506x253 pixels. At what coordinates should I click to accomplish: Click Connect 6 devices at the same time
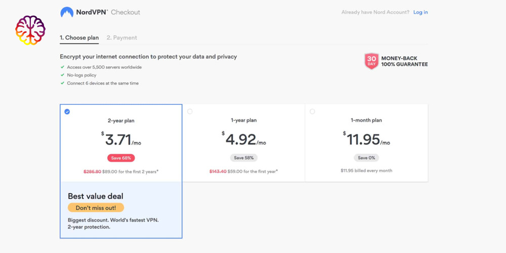(103, 83)
